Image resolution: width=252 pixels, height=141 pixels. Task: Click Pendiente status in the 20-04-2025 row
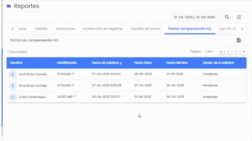210,85
